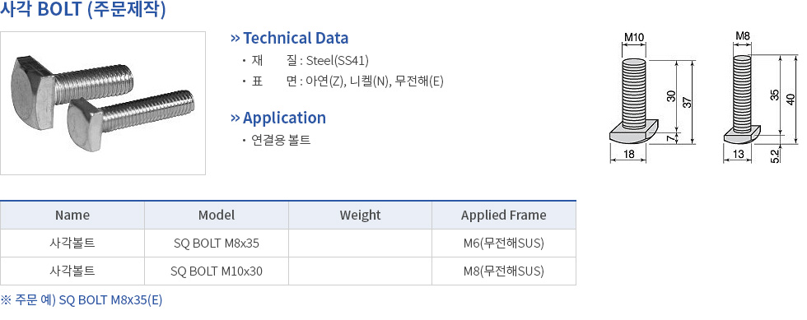Screen dimensions: 807x320
Task: Click the Name column header
Action: (x=72, y=215)
